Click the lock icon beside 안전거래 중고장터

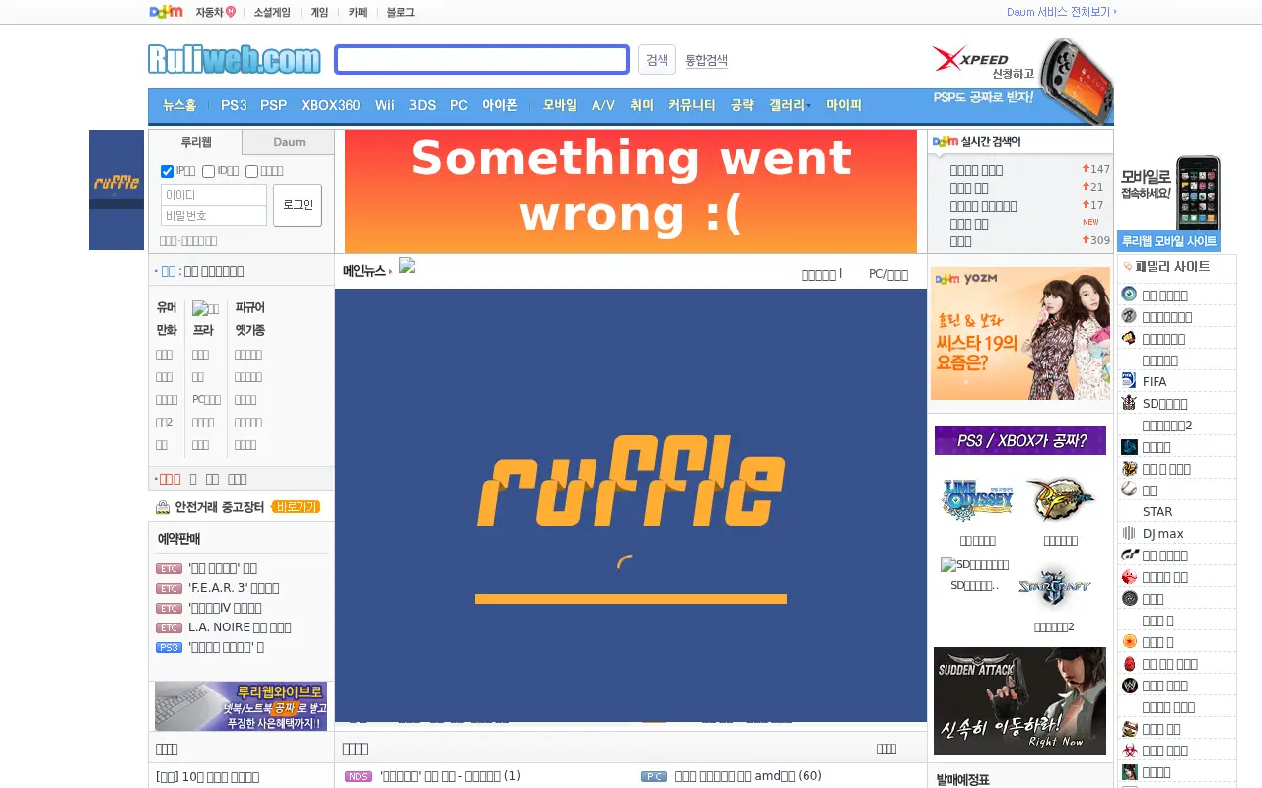[x=163, y=507]
